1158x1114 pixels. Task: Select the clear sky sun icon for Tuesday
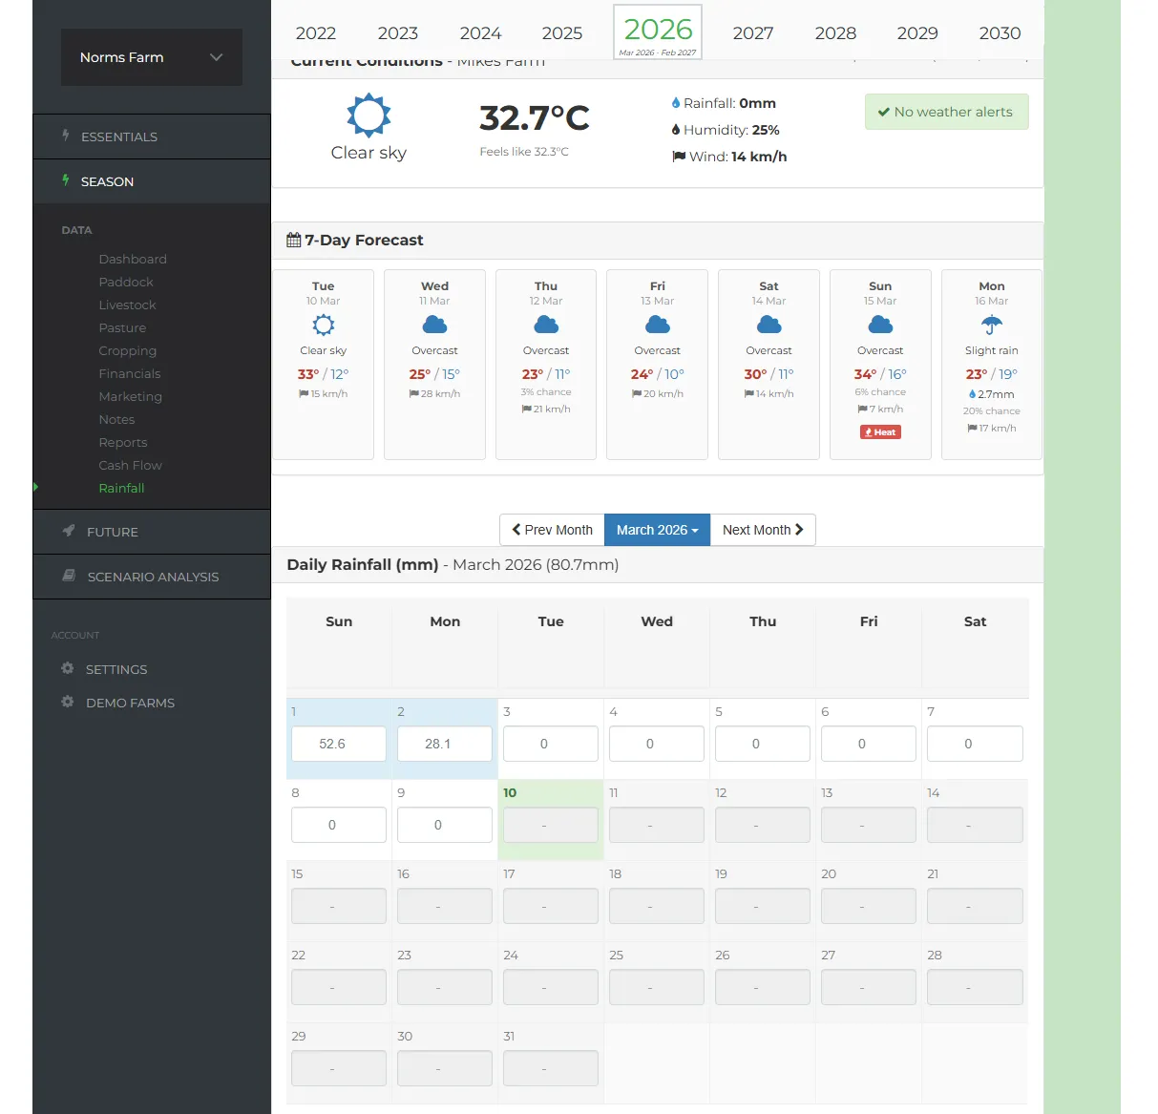323,326
